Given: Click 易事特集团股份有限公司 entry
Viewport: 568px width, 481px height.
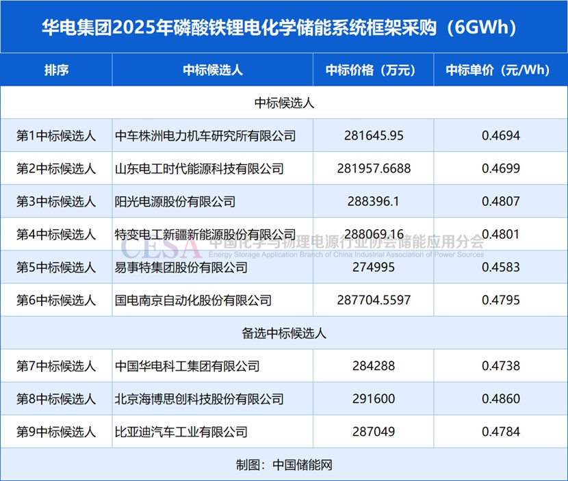Looking at the screenshot, I should pyautogui.click(x=181, y=267).
